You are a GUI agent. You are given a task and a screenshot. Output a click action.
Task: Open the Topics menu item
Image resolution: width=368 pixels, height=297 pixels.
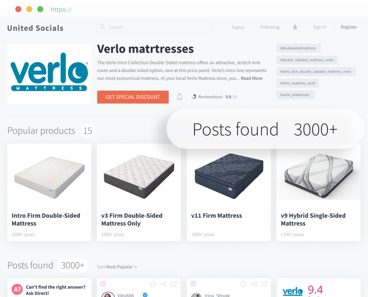[x=238, y=27]
